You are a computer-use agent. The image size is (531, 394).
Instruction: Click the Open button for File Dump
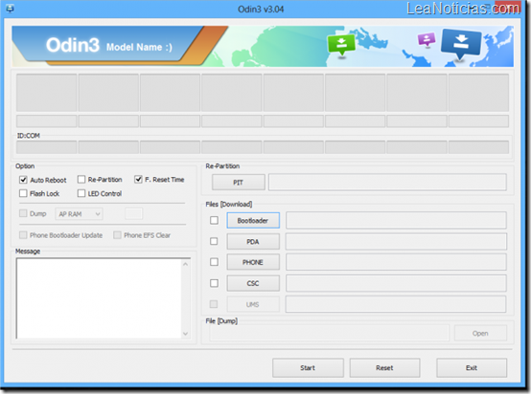click(480, 333)
